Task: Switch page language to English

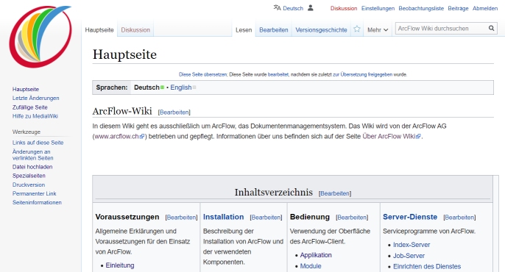Action: point(181,87)
